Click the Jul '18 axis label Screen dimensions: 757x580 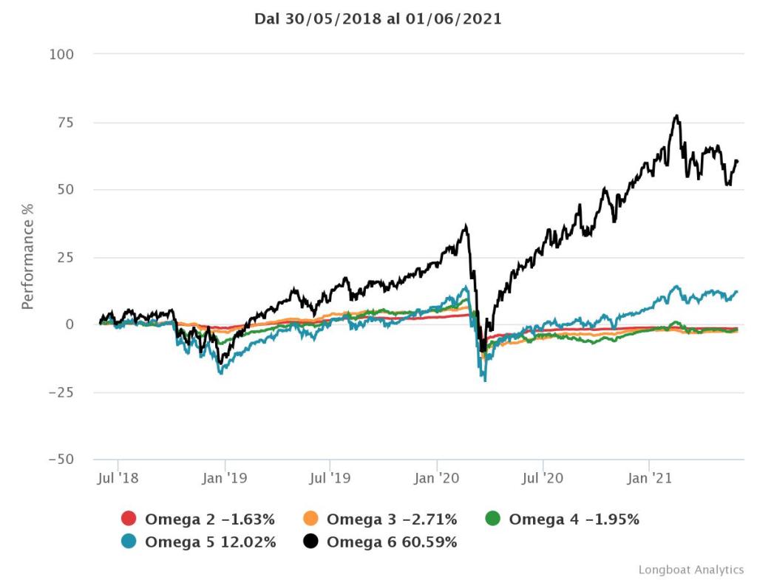118,478
